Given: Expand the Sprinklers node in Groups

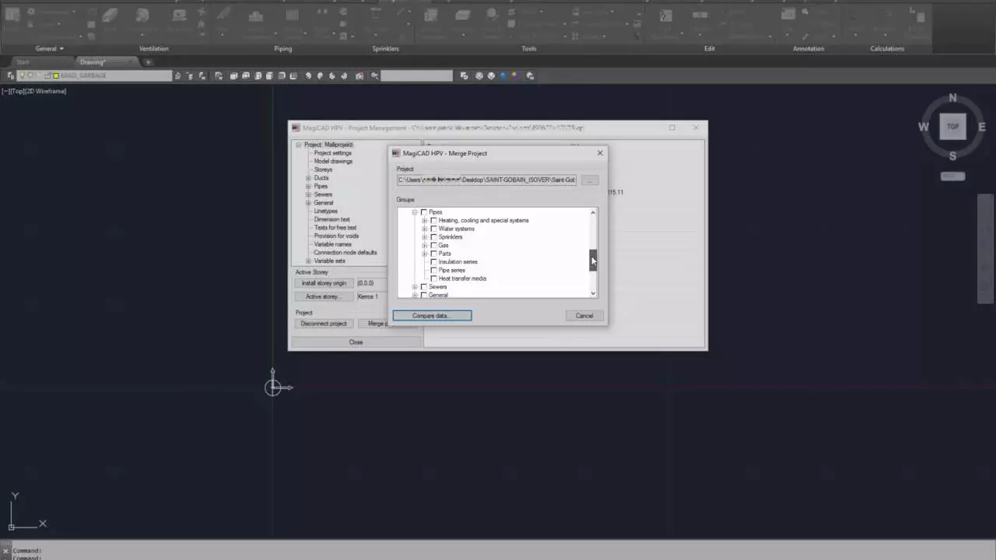Looking at the screenshot, I should tap(424, 237).
